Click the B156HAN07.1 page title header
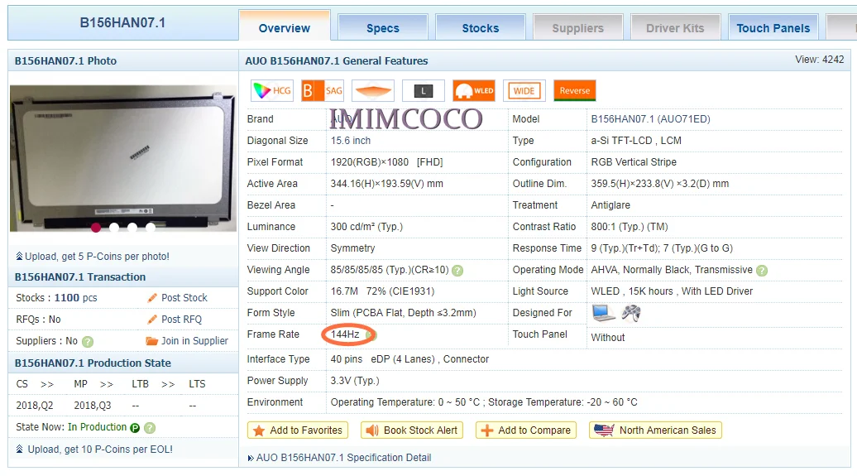The image size is (857, 476). (x=122, y=23)
